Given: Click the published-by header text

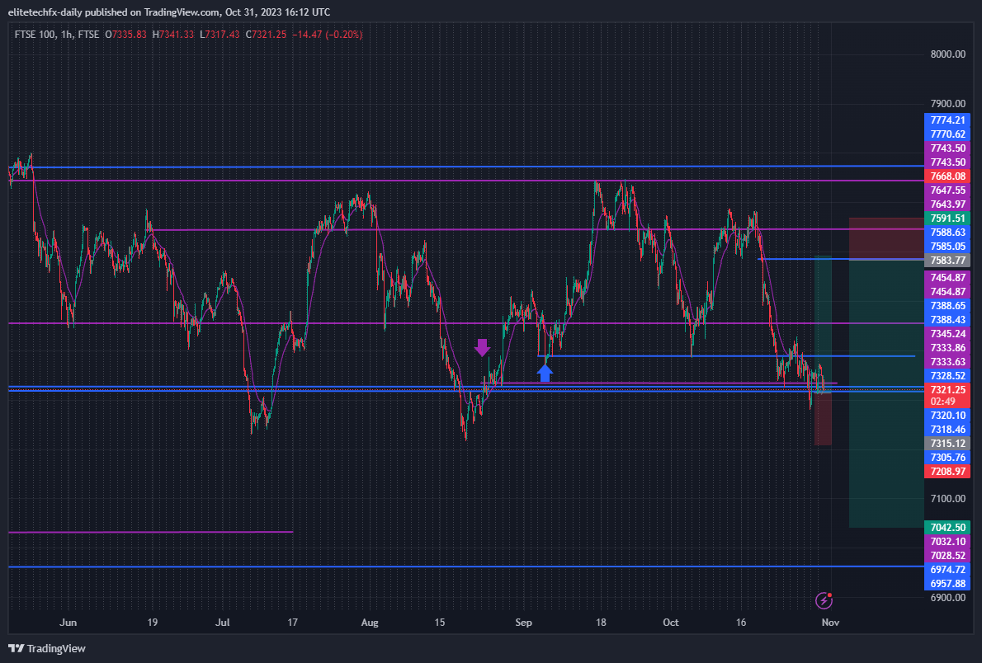Looking at the screenshot, I should 169,12.
